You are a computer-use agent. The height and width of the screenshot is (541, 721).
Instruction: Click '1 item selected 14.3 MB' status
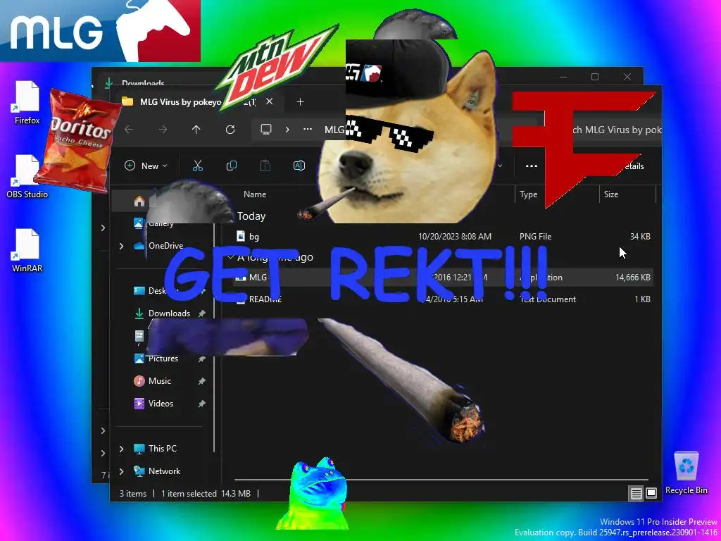[x=206, y=494]
